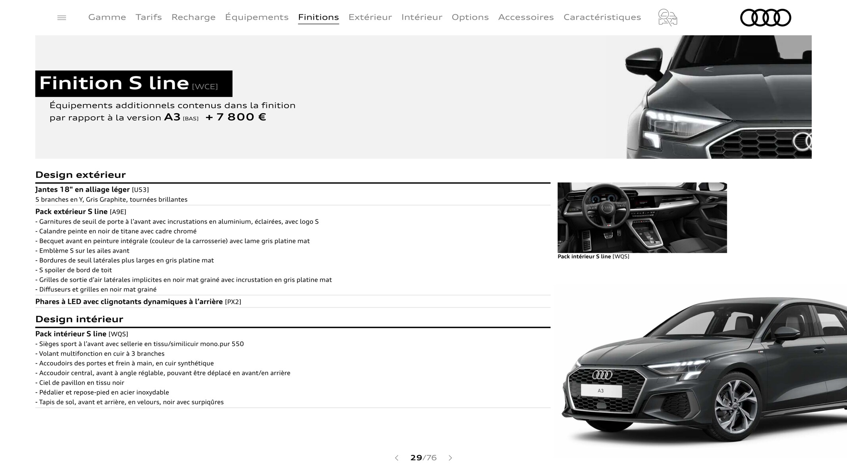Image resolution: width=847 pixels, height=476 pixels.
Task: Click Pack intérieur S line [WQS] list heading
Action: pyautogui.click(x=82, y=334)
